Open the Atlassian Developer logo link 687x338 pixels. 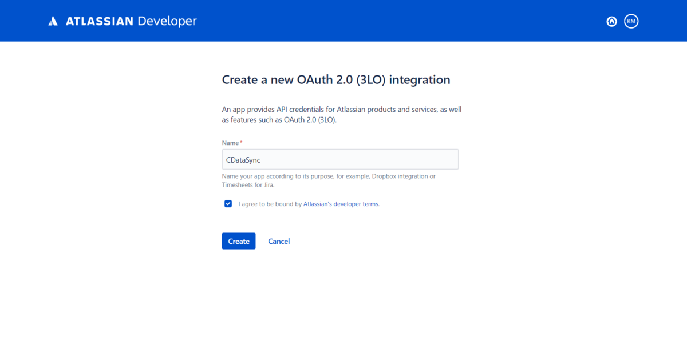click(123, 21)
